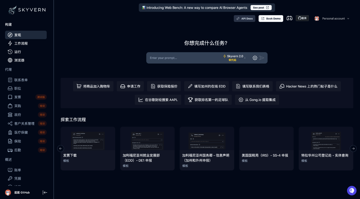The height and width of the screenshot is (199, 360).
Task: Click See post on the Web Bench banner
Action: pyautogui.click(x=261, y=8)
